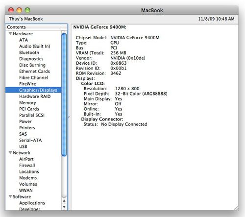Click the Display Connector heading
Viewport: 245px width, 217px height.
pyautogui.click(x=102, y=119)
